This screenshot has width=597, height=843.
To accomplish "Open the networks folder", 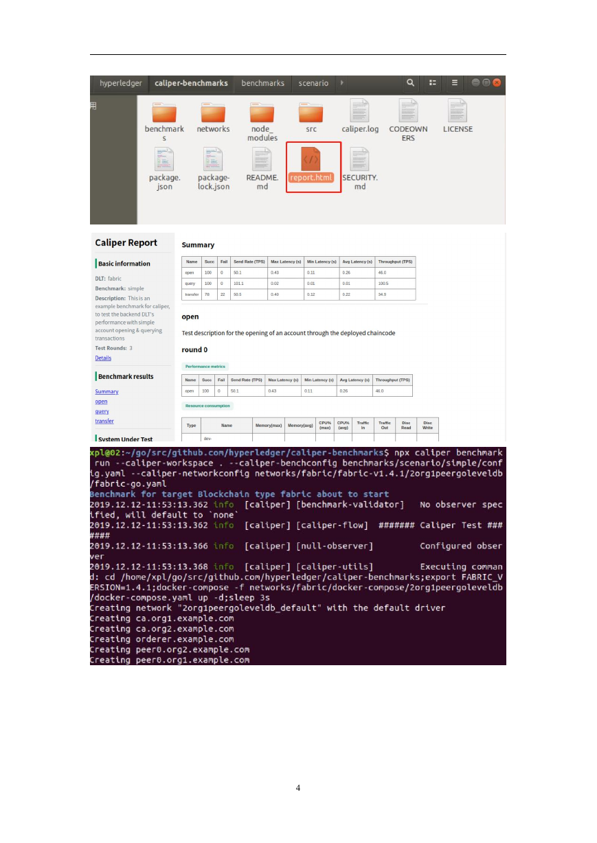I will (x=213, y=111).
